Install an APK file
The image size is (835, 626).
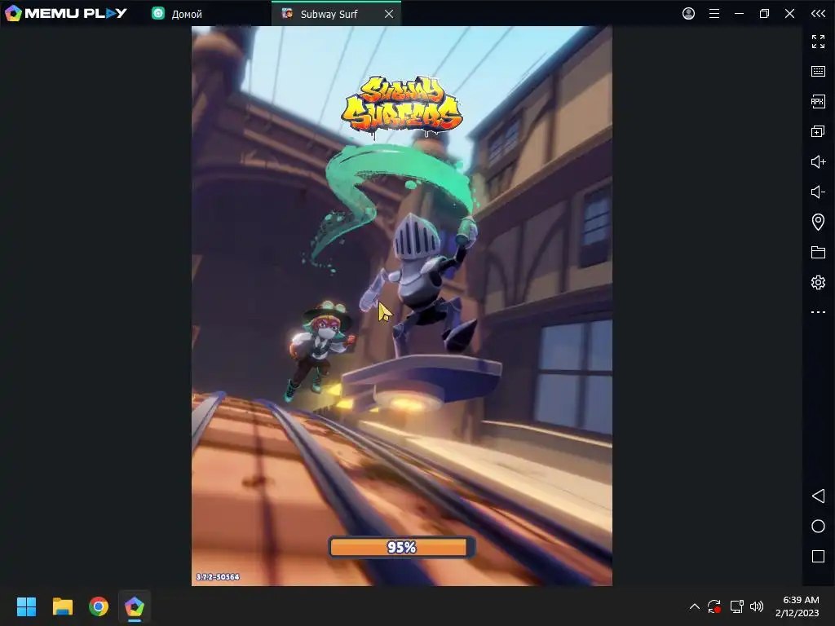coord(818,101)
